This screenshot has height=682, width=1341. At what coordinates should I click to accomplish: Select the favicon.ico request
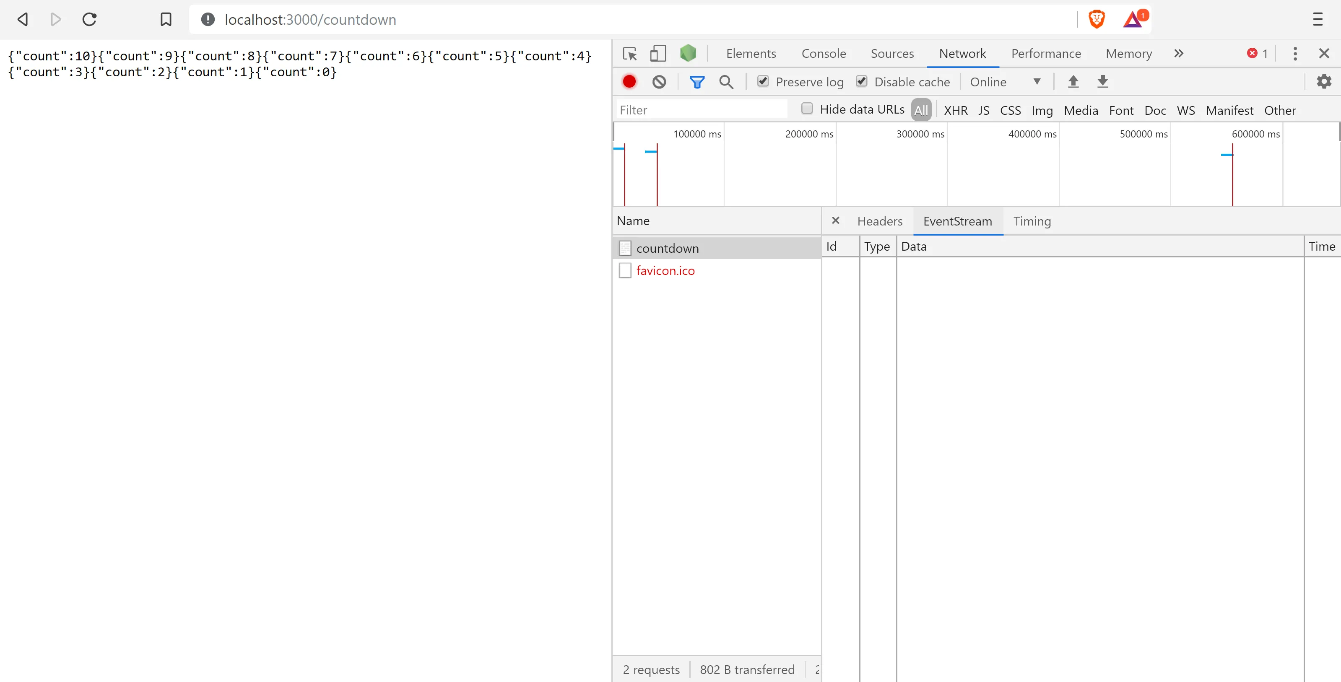665,270
